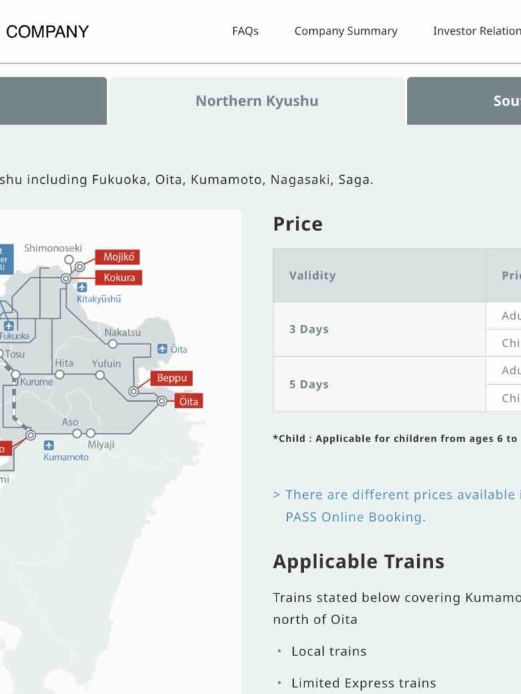Switch to the Northern Kyushu tab
The image size is (521, 694).
tap(257, 101)
